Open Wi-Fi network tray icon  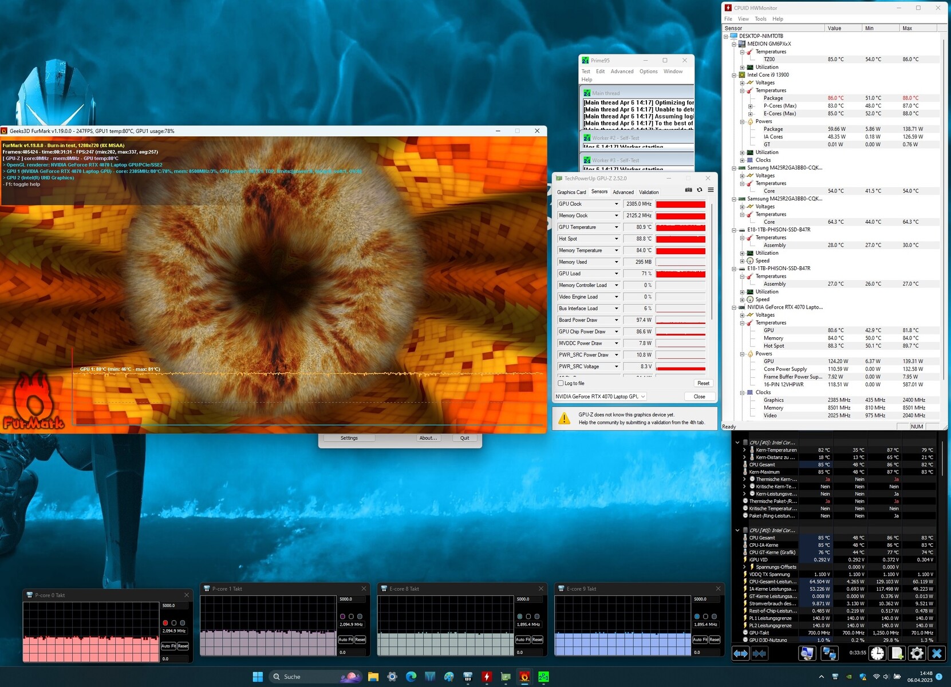(x=876, y=677)
